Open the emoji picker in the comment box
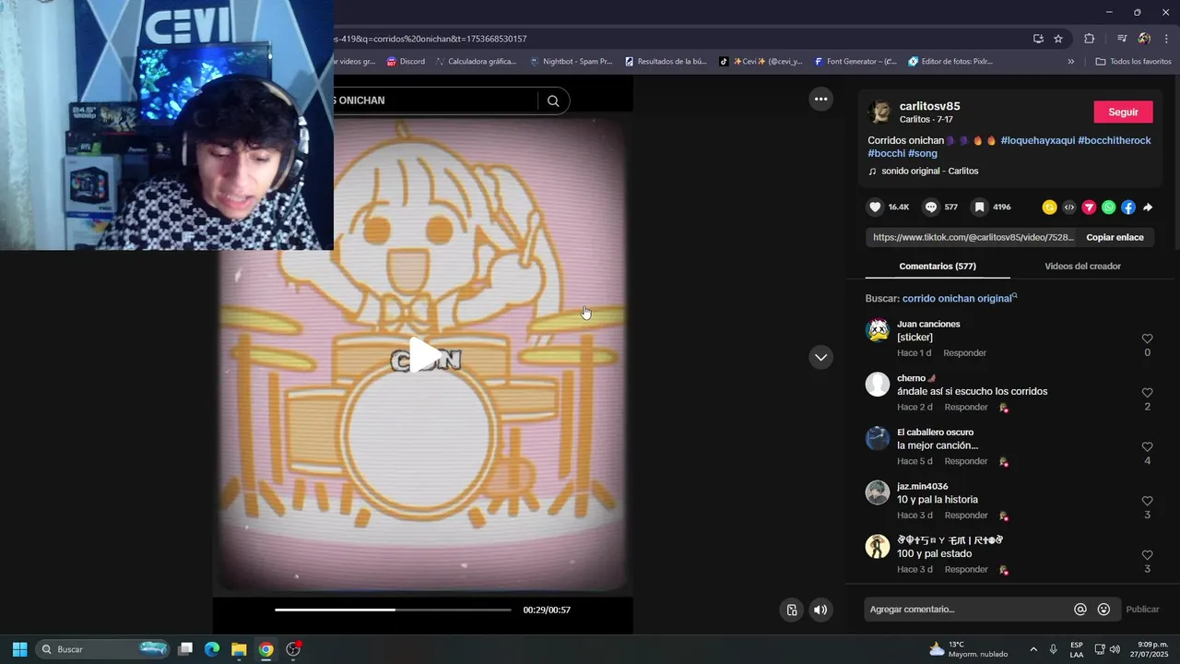The image size is (1180, 664). pos(1104,610)
